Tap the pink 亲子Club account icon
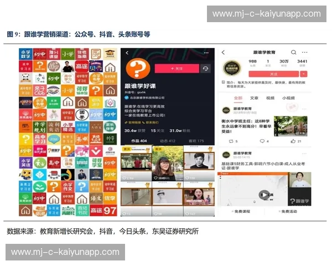Viewport: 332px width, 266px height. point(40,90)
